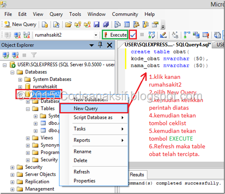Click the standard toolbar database icon with red X

coord(87,24)
